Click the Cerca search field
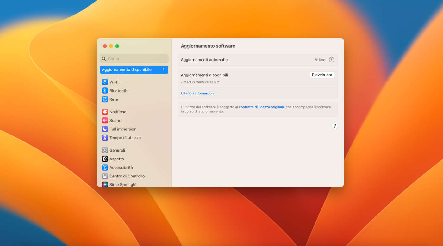 coord(134,59)
